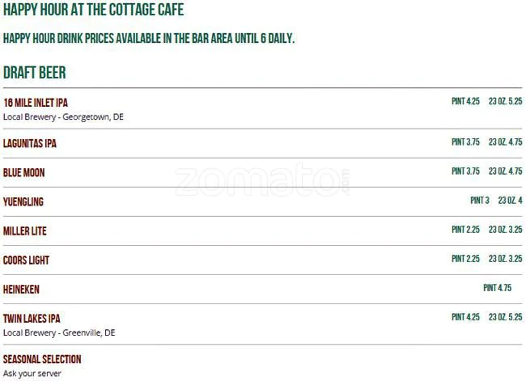Click the Georgetown, DE brewery description
The height and width of the screenshot is (381, 526).
(x=63, y=116)
